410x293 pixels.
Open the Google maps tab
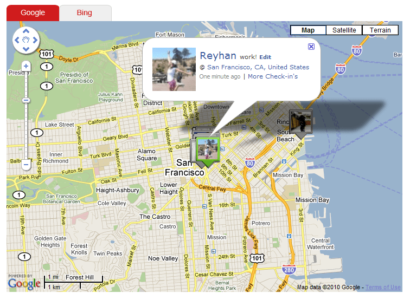click(x=33, y=12)
